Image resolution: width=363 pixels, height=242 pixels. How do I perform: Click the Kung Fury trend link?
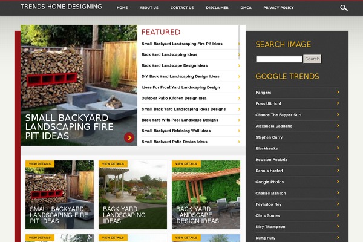coord(266,238)
